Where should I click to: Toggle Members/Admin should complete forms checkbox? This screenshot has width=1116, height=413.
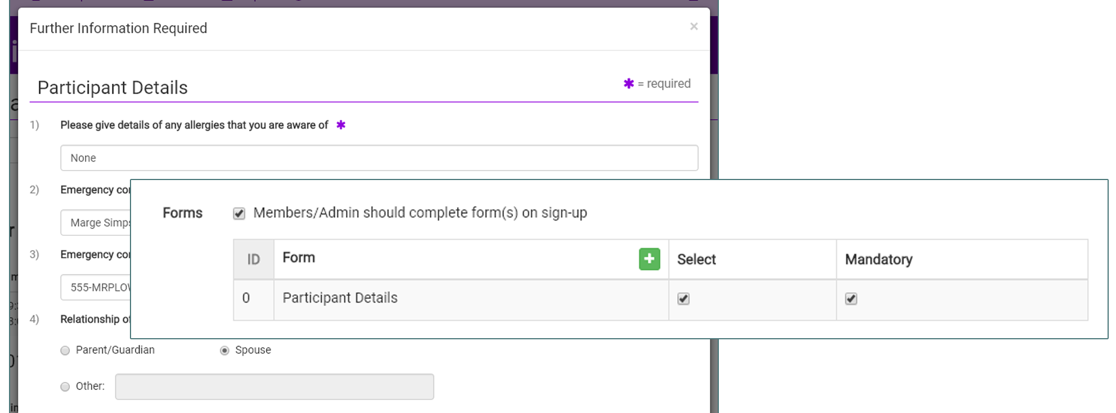point(239,214)
